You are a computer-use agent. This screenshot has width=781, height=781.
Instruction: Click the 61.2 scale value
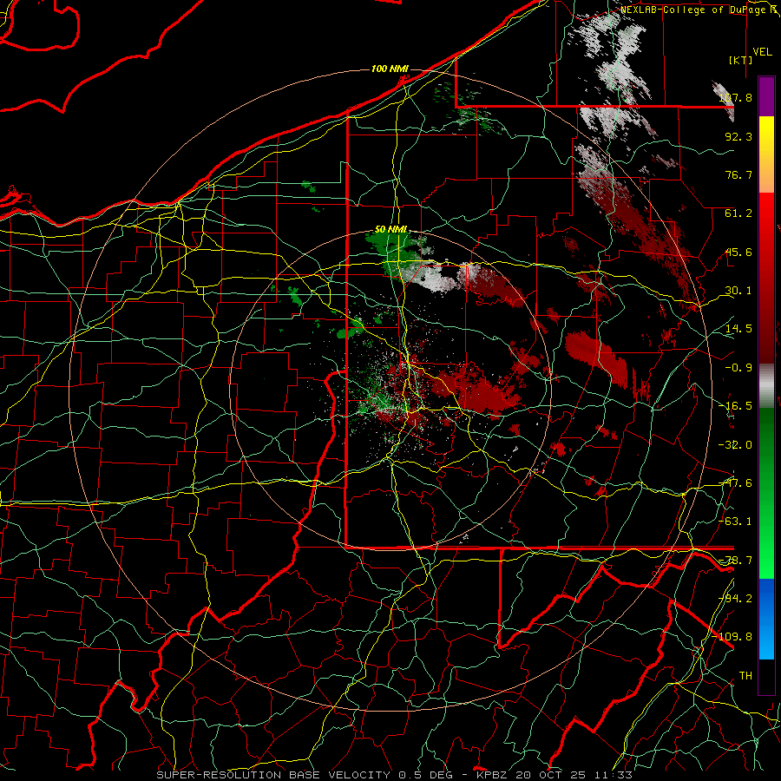click(738, 213)
